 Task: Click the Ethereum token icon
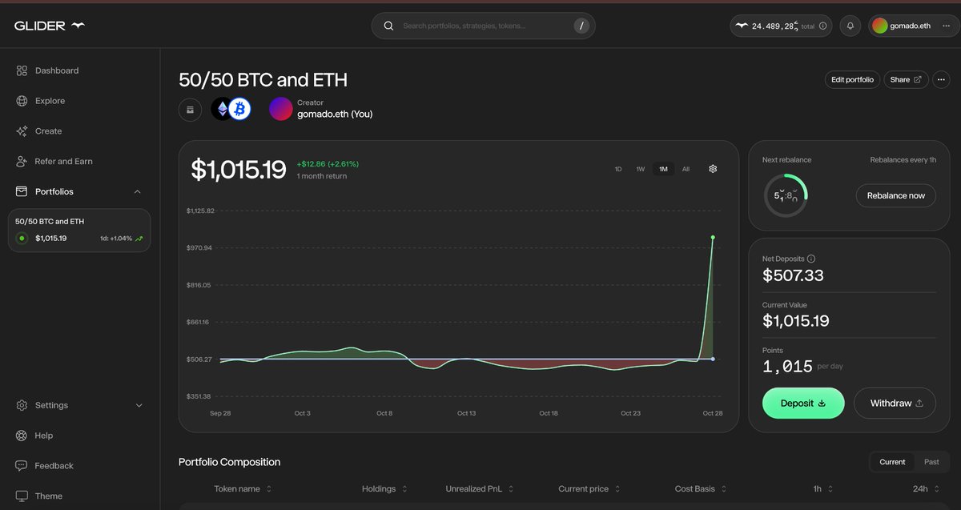(x=222, y=109)
